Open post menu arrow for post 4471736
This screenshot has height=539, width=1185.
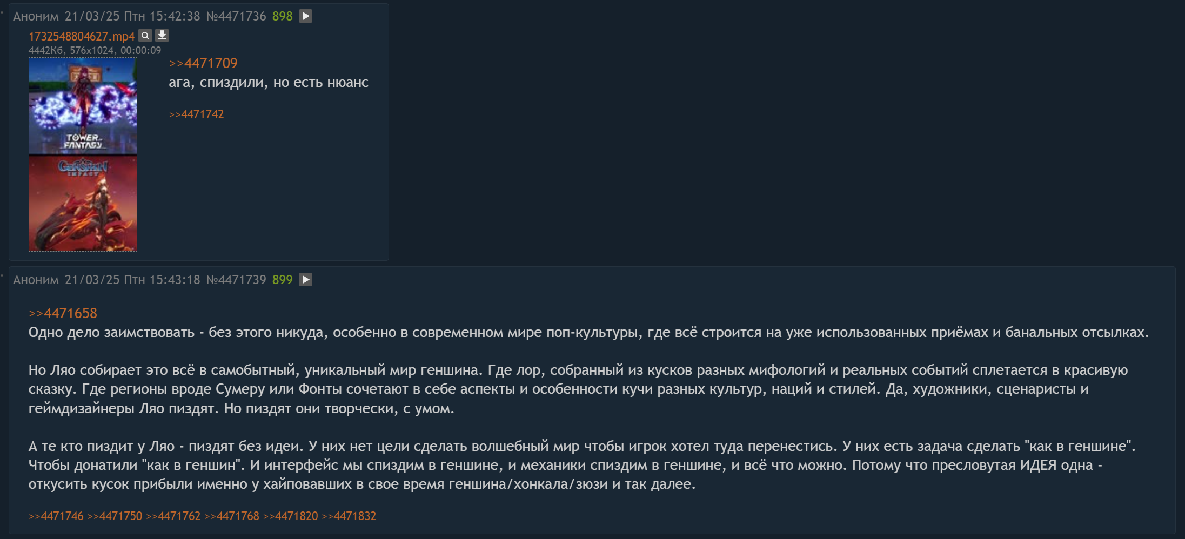click(x=306, y=16)
